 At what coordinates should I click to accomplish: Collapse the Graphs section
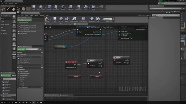tap(17, 52)
